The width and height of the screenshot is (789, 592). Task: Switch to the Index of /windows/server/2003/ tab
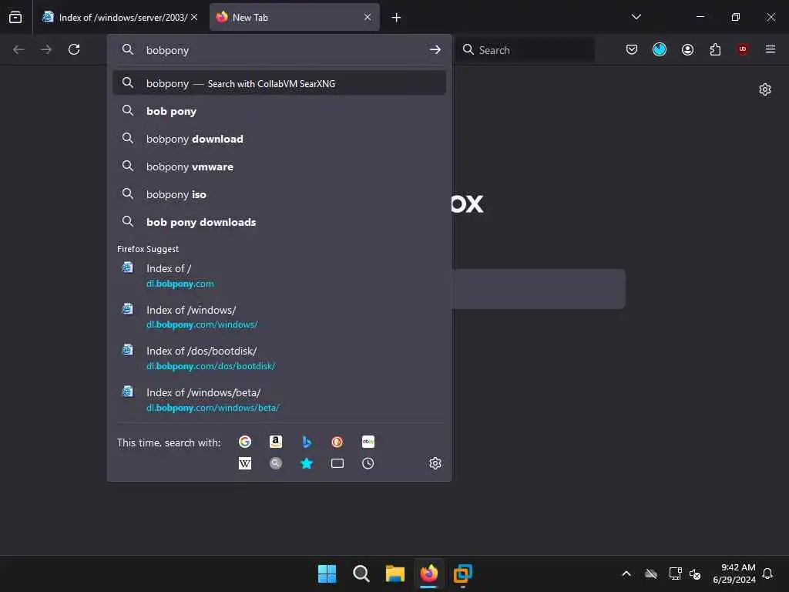[119, 17]
